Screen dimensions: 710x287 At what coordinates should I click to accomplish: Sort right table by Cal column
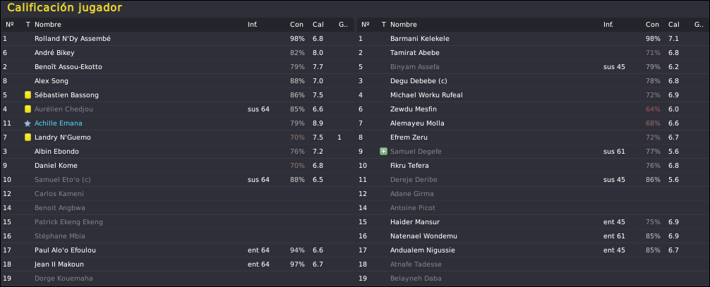(x=674, y=25)
